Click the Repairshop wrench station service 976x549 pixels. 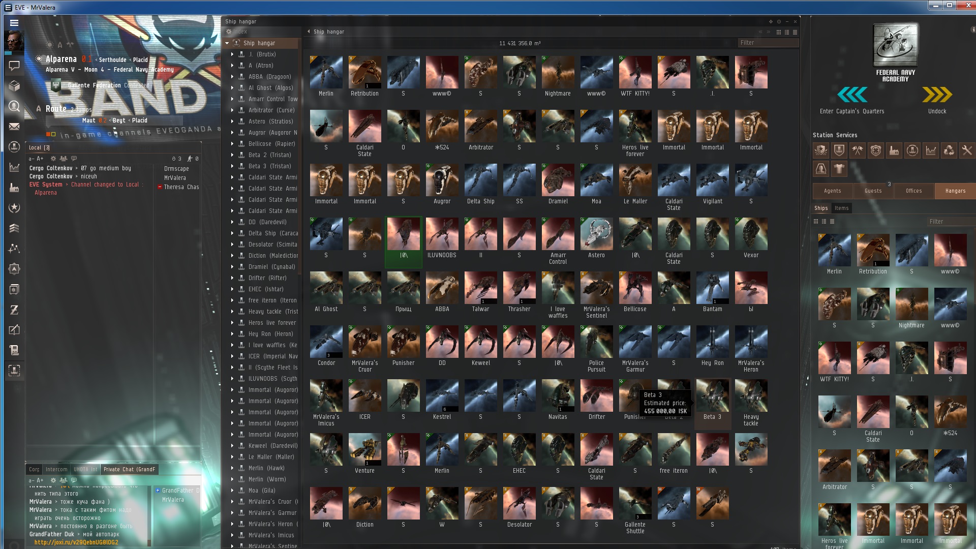(x=967, y=150)
